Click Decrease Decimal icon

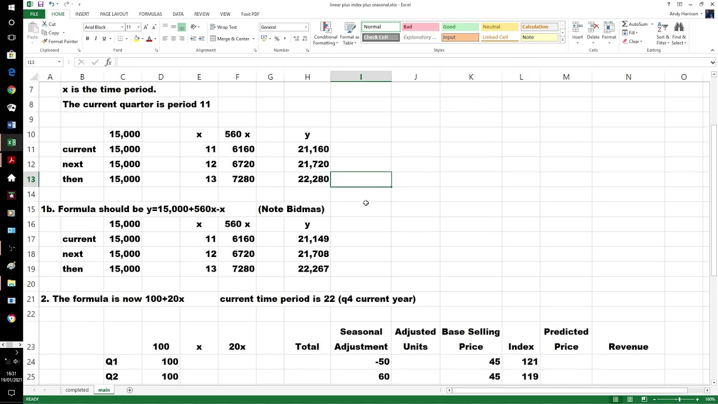point(304,39)
